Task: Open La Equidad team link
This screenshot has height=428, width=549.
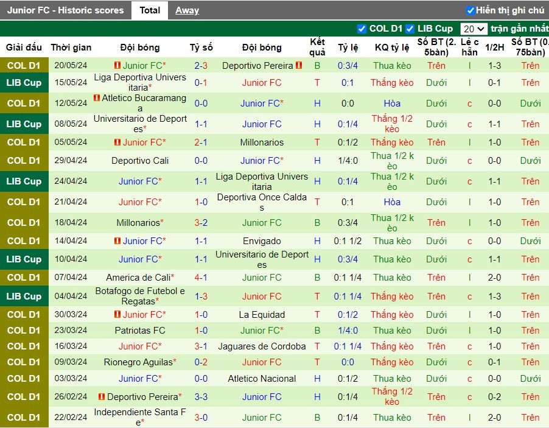Action: coord(262,315)
